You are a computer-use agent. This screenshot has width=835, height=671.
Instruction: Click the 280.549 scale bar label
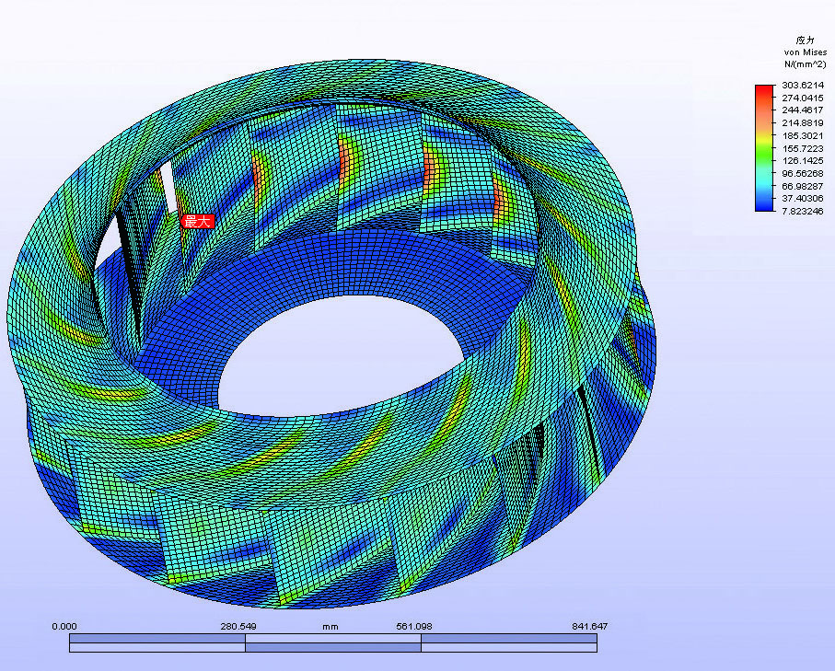pyautogui.click(x=238, y=626)
